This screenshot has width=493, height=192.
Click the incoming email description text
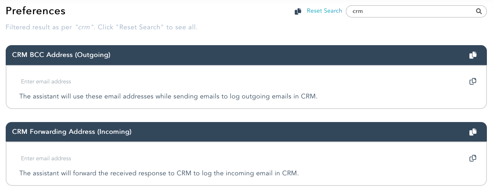[x=159, y=173]
